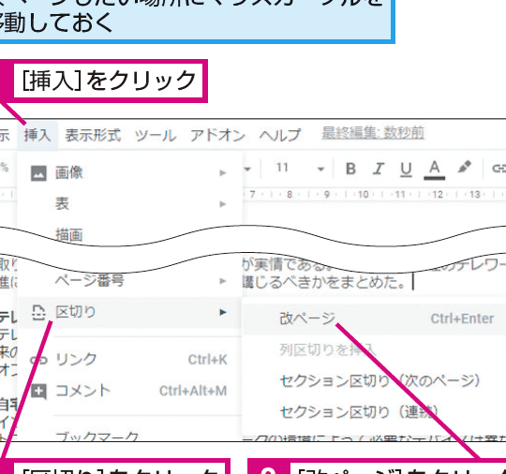Toggle the Italic formatting icon
Viewport: 506px width, 474px height.
pyautogui.click(x=379, y=169)
